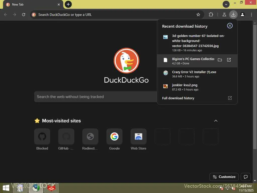Switch to the browser taskbar icon
This screenshot has height=193, width=257.
[x=36, y=188]
